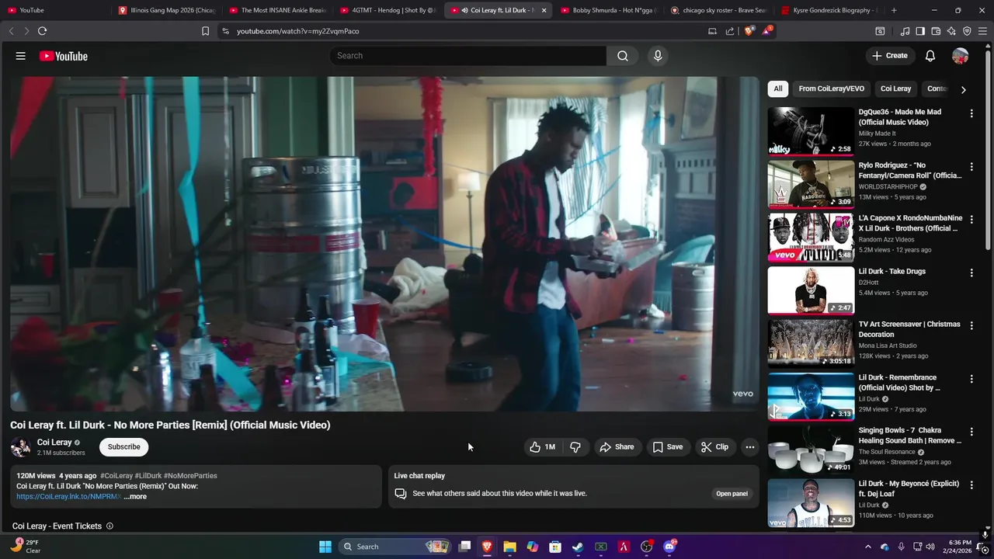Image resolution: width=994 pixels, height=559 pixels.
Task: Open Discord from the taskbar
Action: [669, 547]
